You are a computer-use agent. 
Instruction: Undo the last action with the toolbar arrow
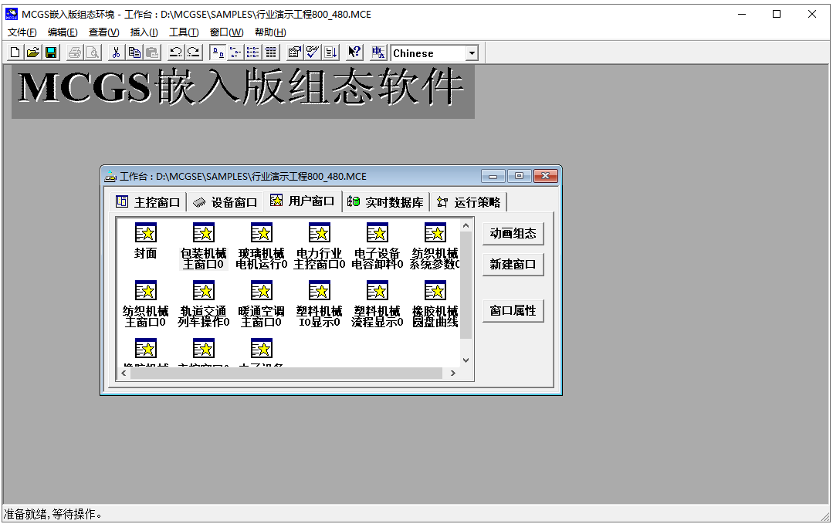pyautogui.click(x=175, y=52)
